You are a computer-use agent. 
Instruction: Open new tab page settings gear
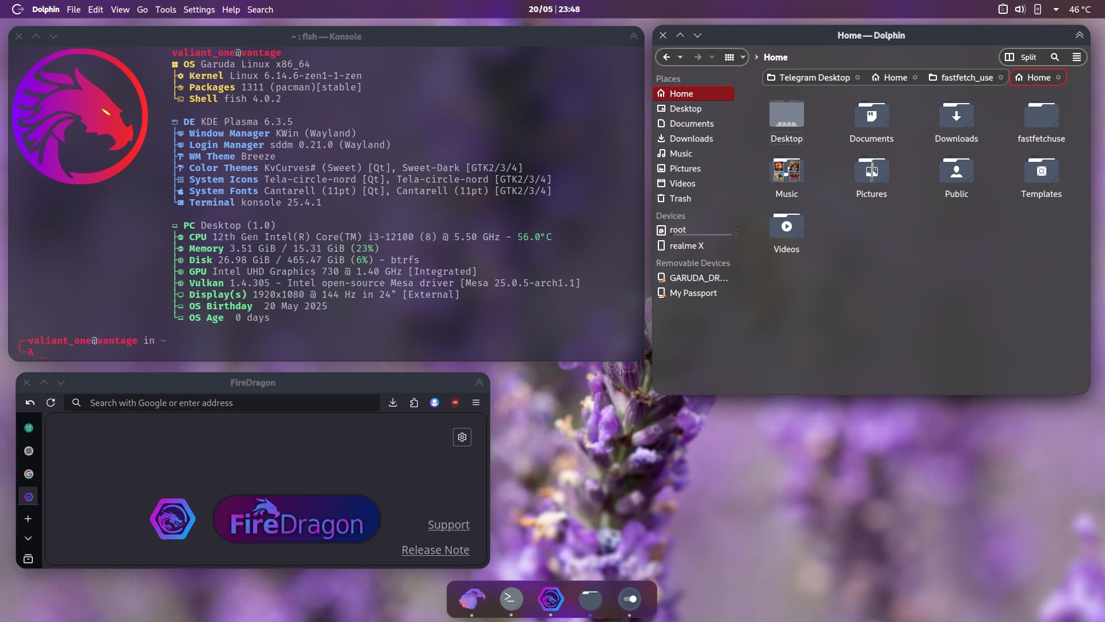[x=462, y=437]
